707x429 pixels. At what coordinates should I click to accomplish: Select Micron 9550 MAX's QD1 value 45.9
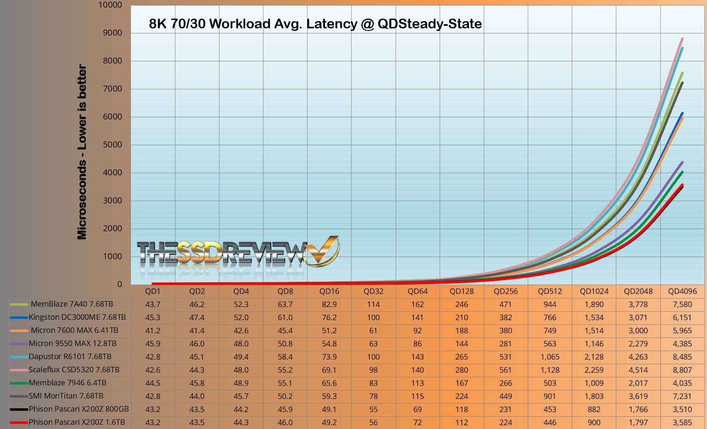click(153, 344)
